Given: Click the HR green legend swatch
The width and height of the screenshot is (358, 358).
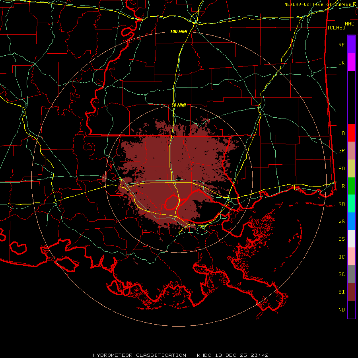Looking at the screenshot, I should (x=351, y=186).
